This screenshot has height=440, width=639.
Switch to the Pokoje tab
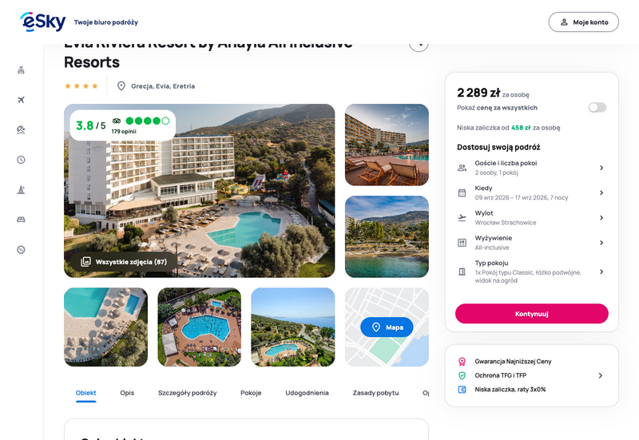point(251,393)
